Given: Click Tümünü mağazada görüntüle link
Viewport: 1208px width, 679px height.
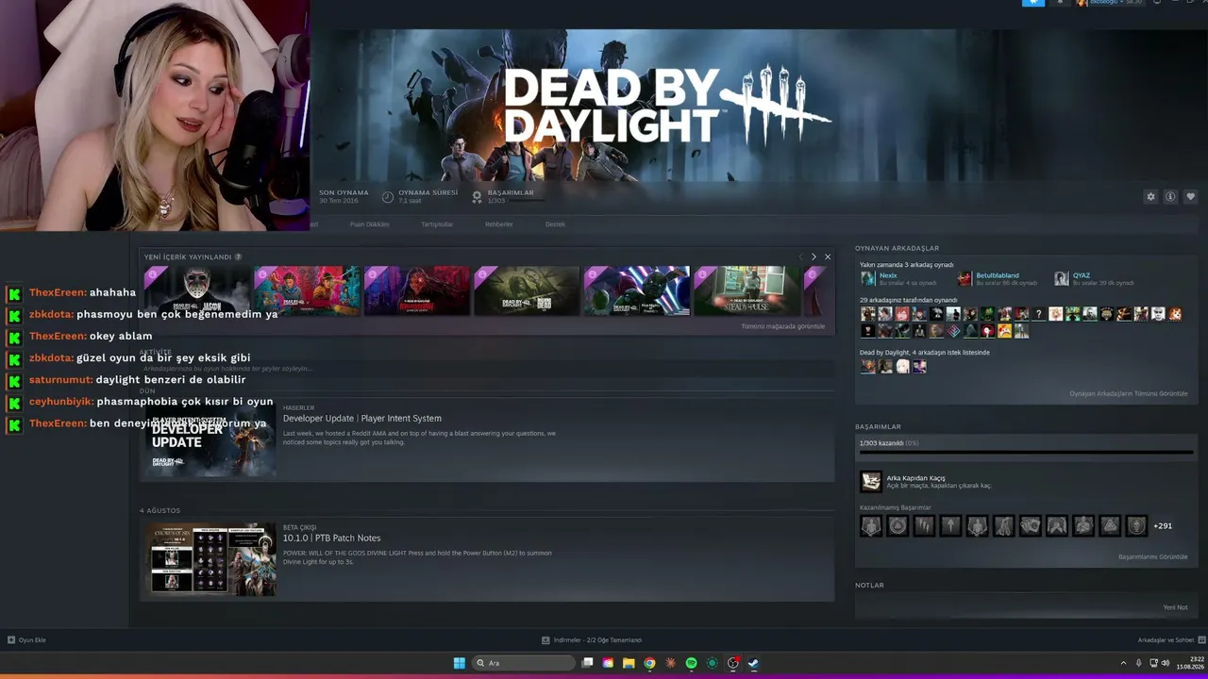Looking at the screenshot, I should (782, 326).
